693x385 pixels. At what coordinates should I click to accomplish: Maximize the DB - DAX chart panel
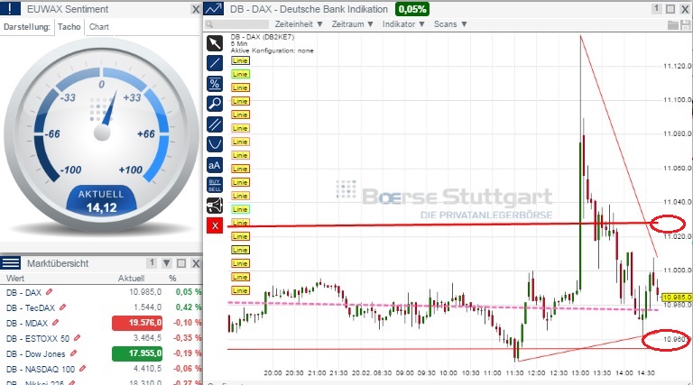click(670, 9)
